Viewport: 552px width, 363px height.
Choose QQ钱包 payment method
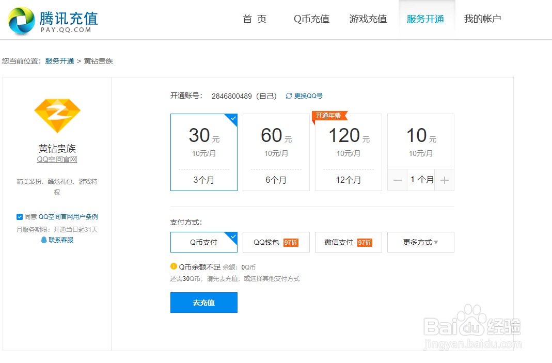point(276,242)
